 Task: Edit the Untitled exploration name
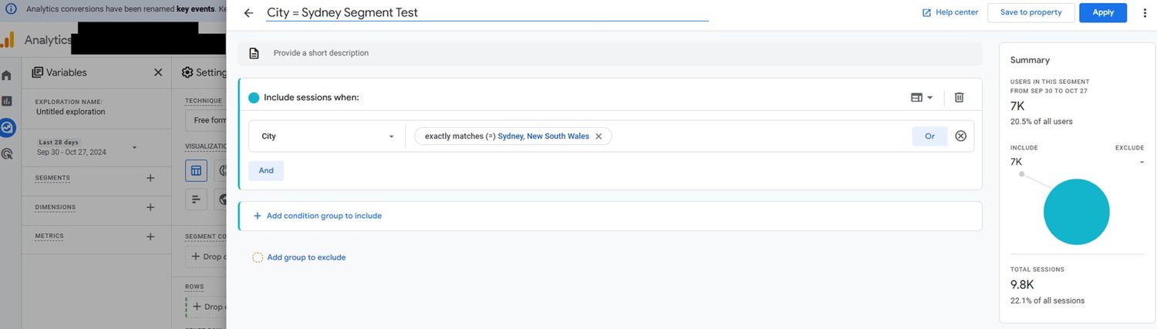pos(70,112)
